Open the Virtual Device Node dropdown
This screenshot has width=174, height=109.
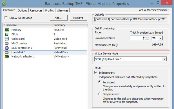coord(164,59)
